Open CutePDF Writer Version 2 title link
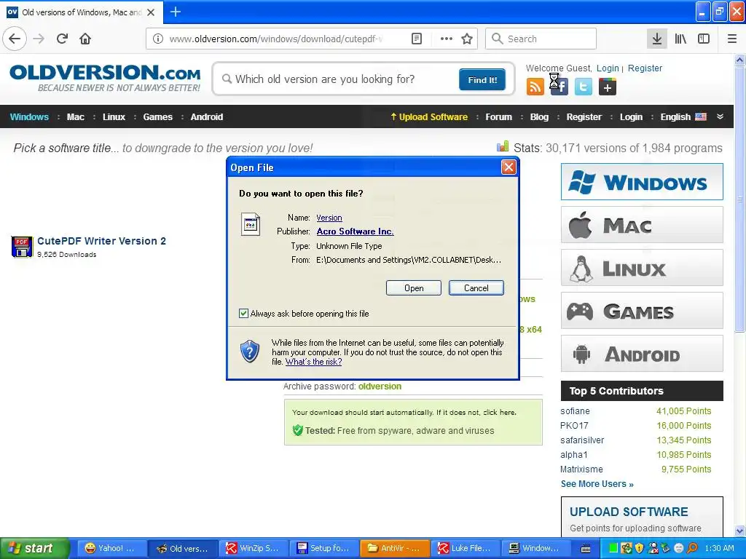The image size is (746, 559). tap(102, 241)
